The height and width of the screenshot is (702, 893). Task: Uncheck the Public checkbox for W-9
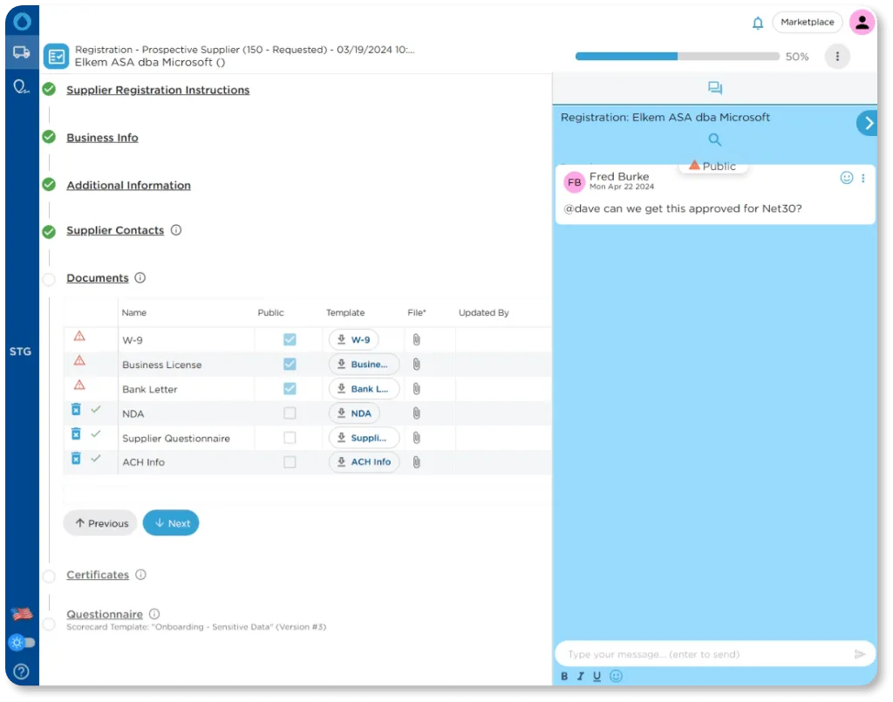click(290, 340)
